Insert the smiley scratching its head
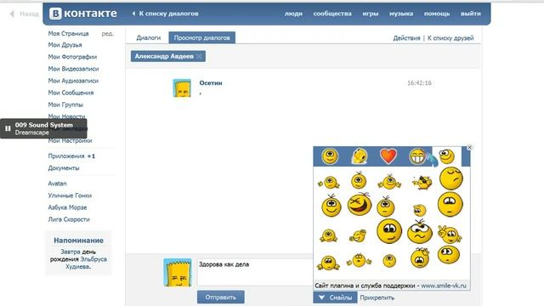 click(420, 258)
